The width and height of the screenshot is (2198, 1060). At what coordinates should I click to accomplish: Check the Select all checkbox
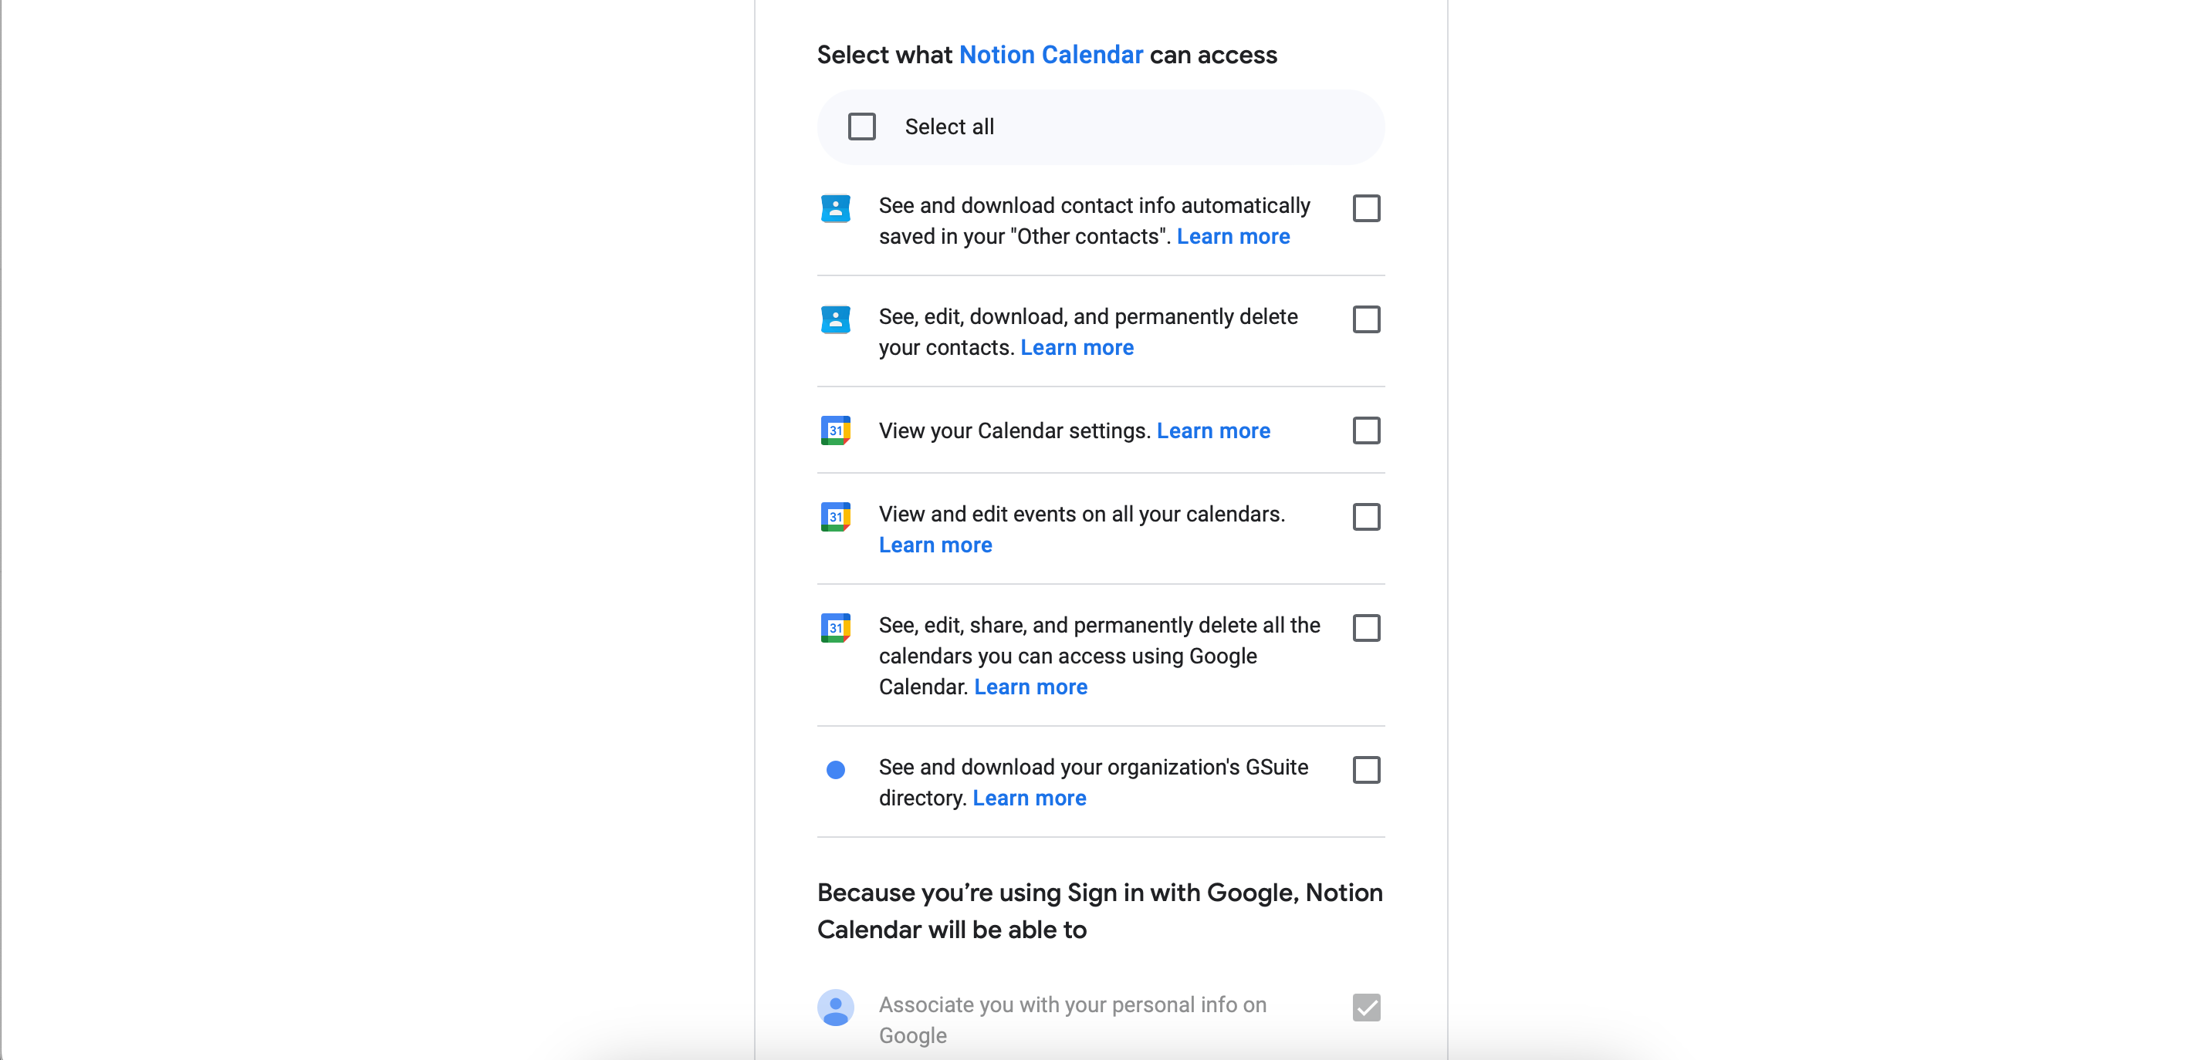(x=862, y=127)
